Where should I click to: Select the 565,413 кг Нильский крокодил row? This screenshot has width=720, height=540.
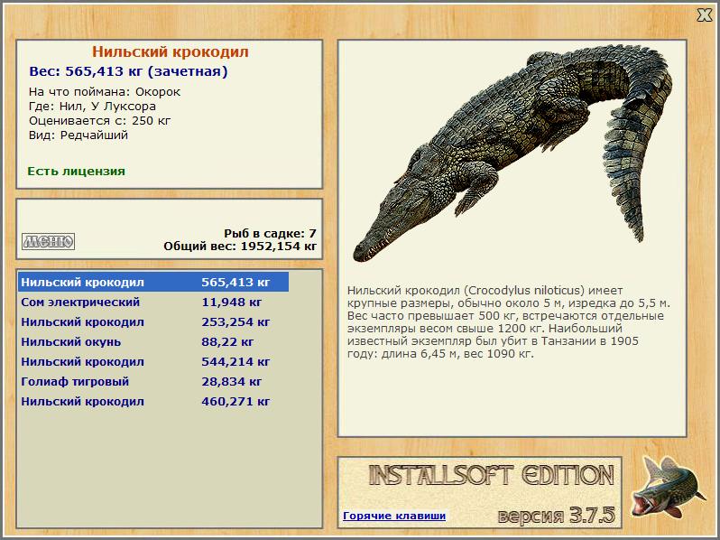pos(153,282)
